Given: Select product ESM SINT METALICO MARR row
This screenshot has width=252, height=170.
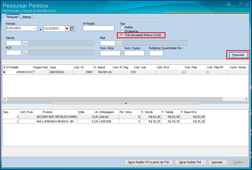Looking at the screenshot, I should (104, 117).
